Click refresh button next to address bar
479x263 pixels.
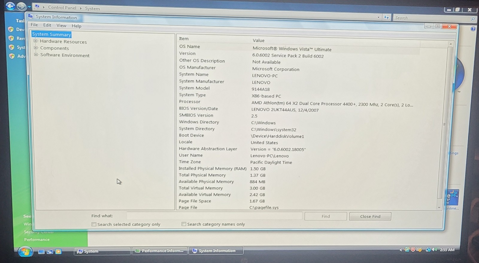(386, 17)
